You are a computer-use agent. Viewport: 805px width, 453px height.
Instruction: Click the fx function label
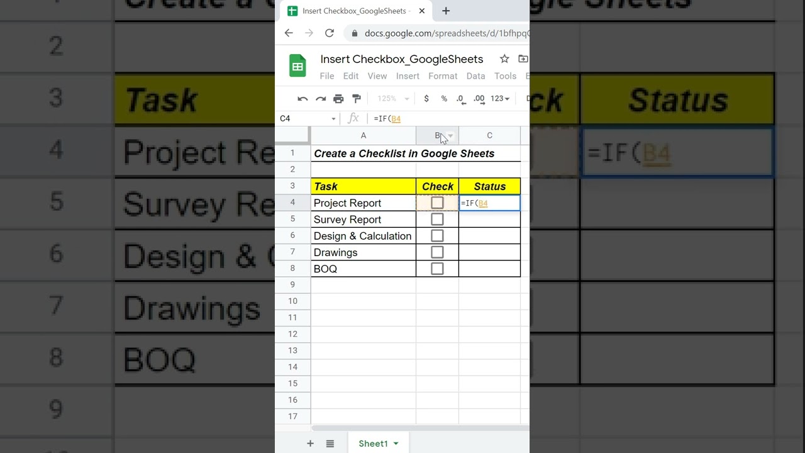(x=353, y=118)
